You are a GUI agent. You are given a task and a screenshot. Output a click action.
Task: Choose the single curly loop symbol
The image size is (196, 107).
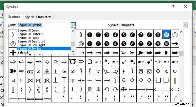pyautogui.click(x=73, y=62)
